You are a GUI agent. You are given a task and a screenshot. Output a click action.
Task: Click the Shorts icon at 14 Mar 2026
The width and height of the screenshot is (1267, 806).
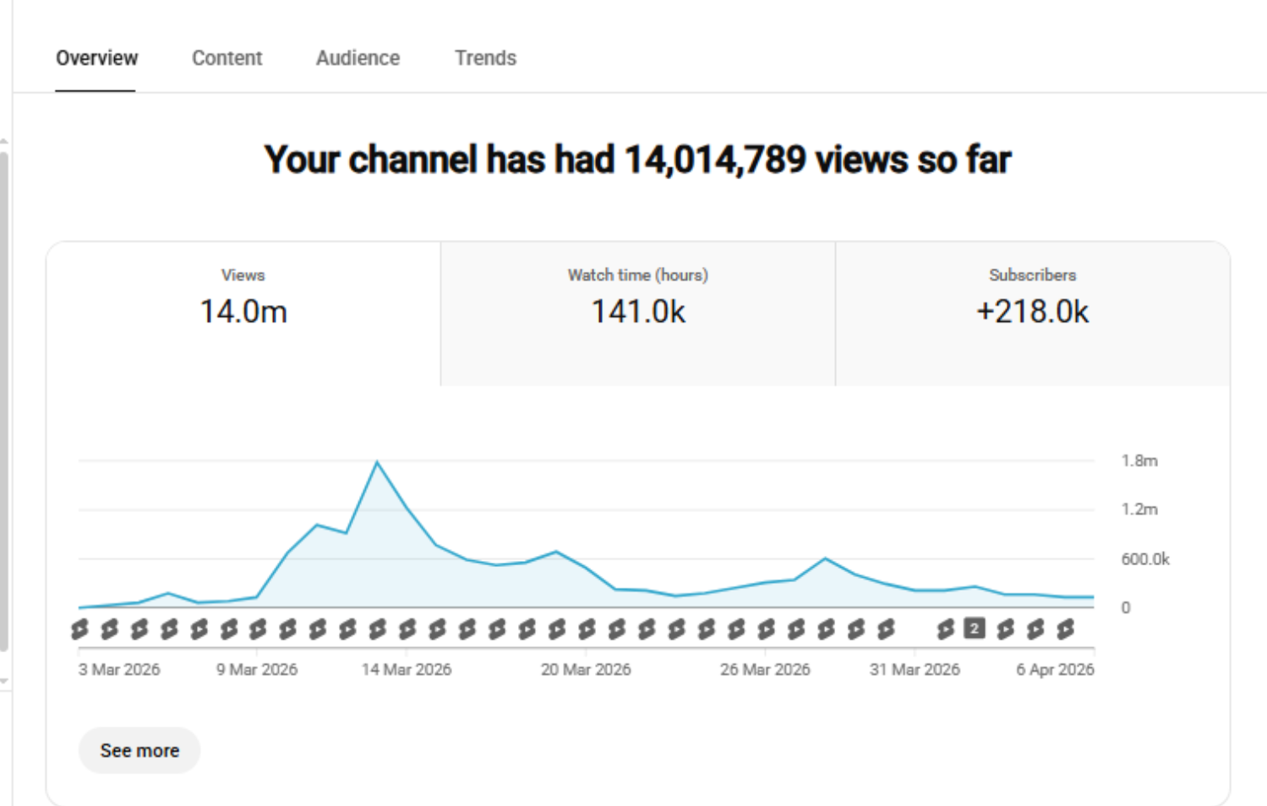tap(407, 629)
